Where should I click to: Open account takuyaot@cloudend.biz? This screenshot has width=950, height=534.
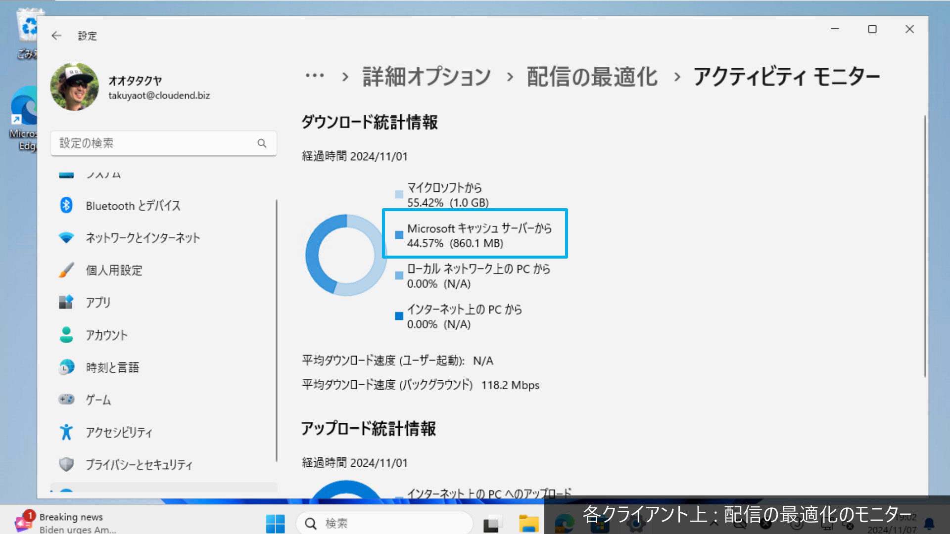[159, 95]
